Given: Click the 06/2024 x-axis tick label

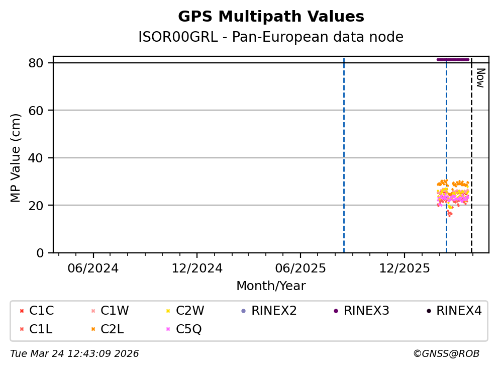Looking at the screenshot, I should pos(93,268).
